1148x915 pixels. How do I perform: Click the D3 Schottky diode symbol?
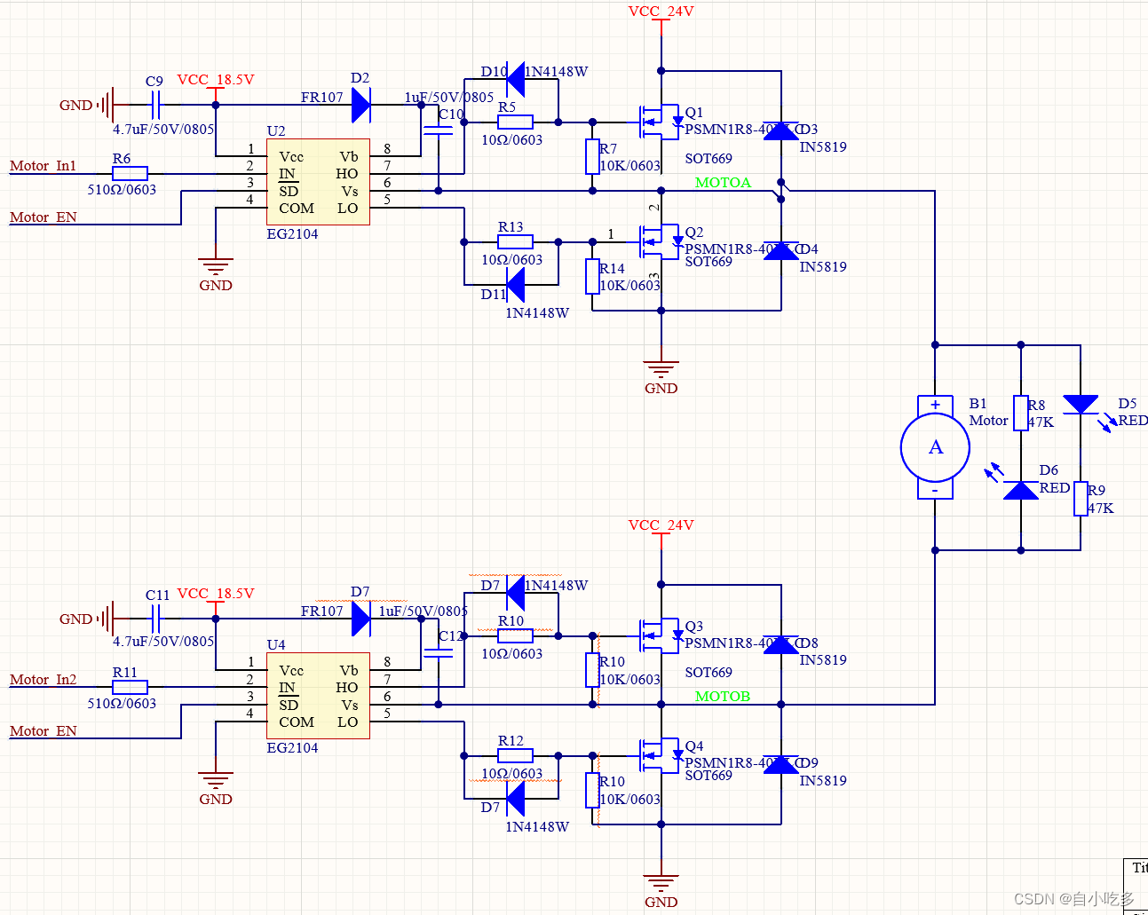781,131
